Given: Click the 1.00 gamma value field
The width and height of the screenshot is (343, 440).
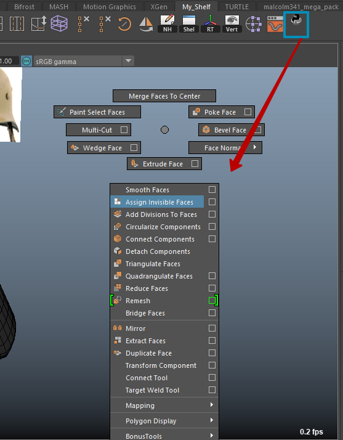Looking at the screenshot, I should (x=9, y=61).
